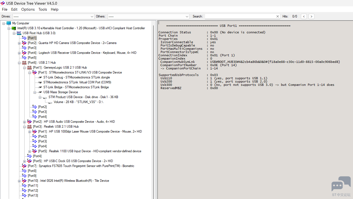Viewport: 353px width, 199px height.
Task: Select the [Port1] root hub entry
Action: point(32,38)
